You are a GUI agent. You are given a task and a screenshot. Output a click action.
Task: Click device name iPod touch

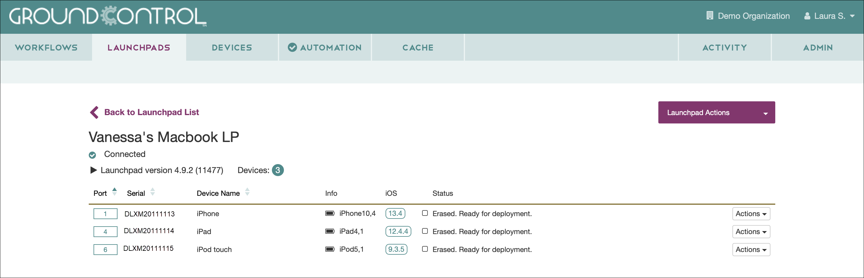click(214, 250)
